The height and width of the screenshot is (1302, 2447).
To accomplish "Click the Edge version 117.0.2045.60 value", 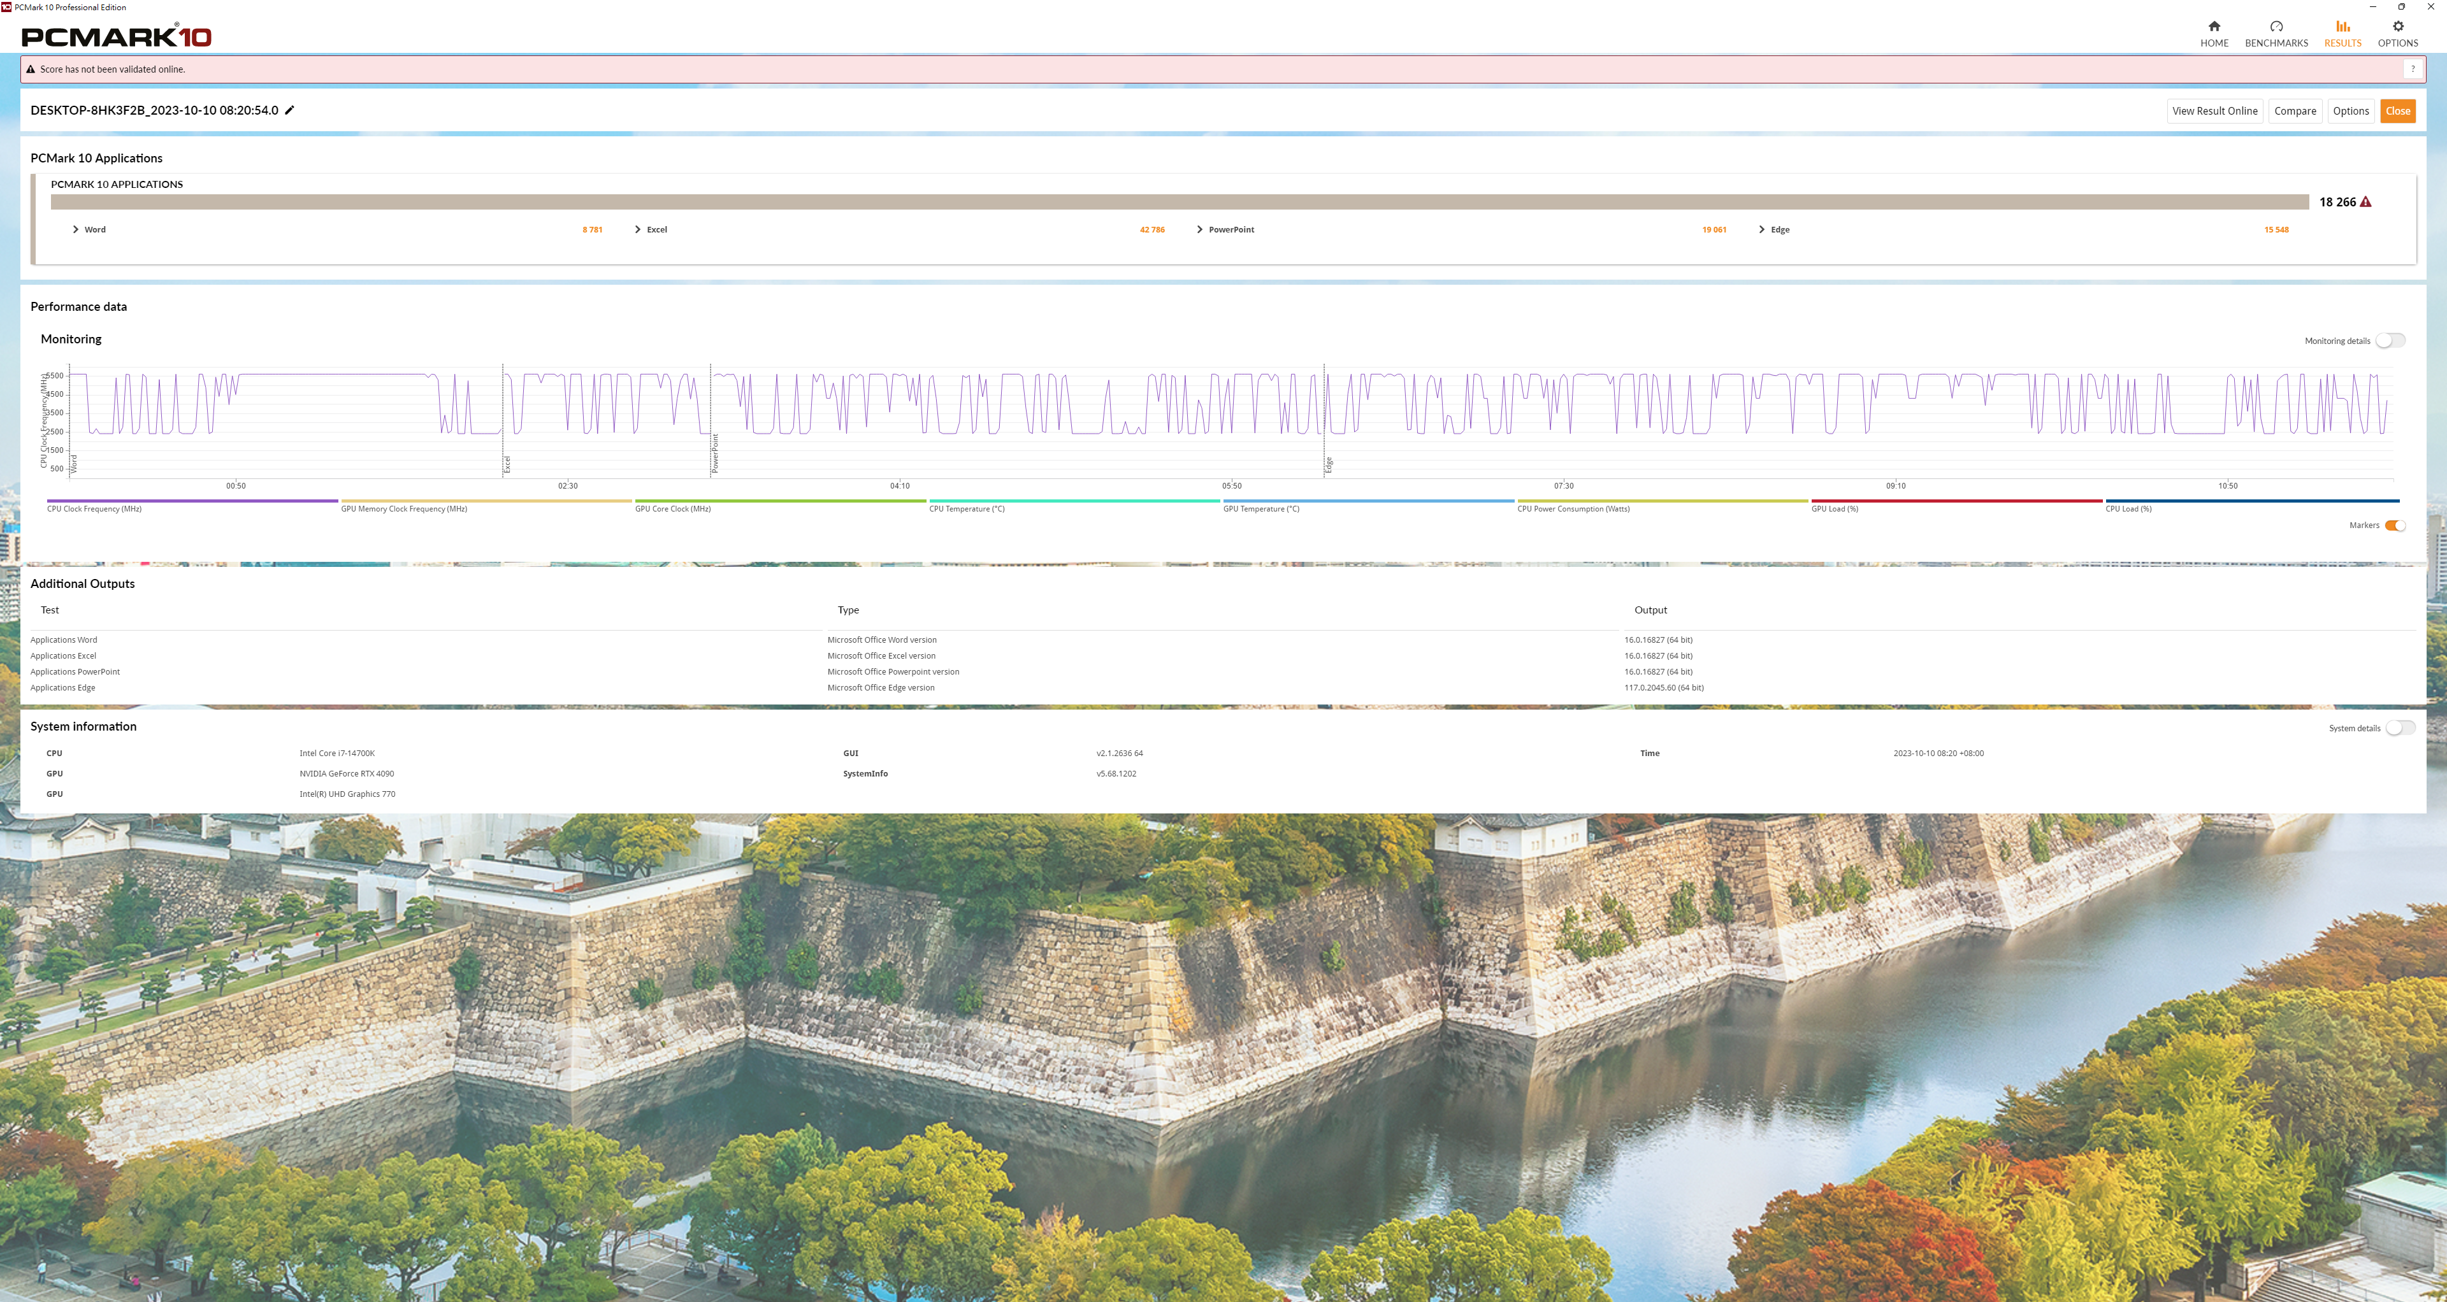I will click(x=1663, y=687).
